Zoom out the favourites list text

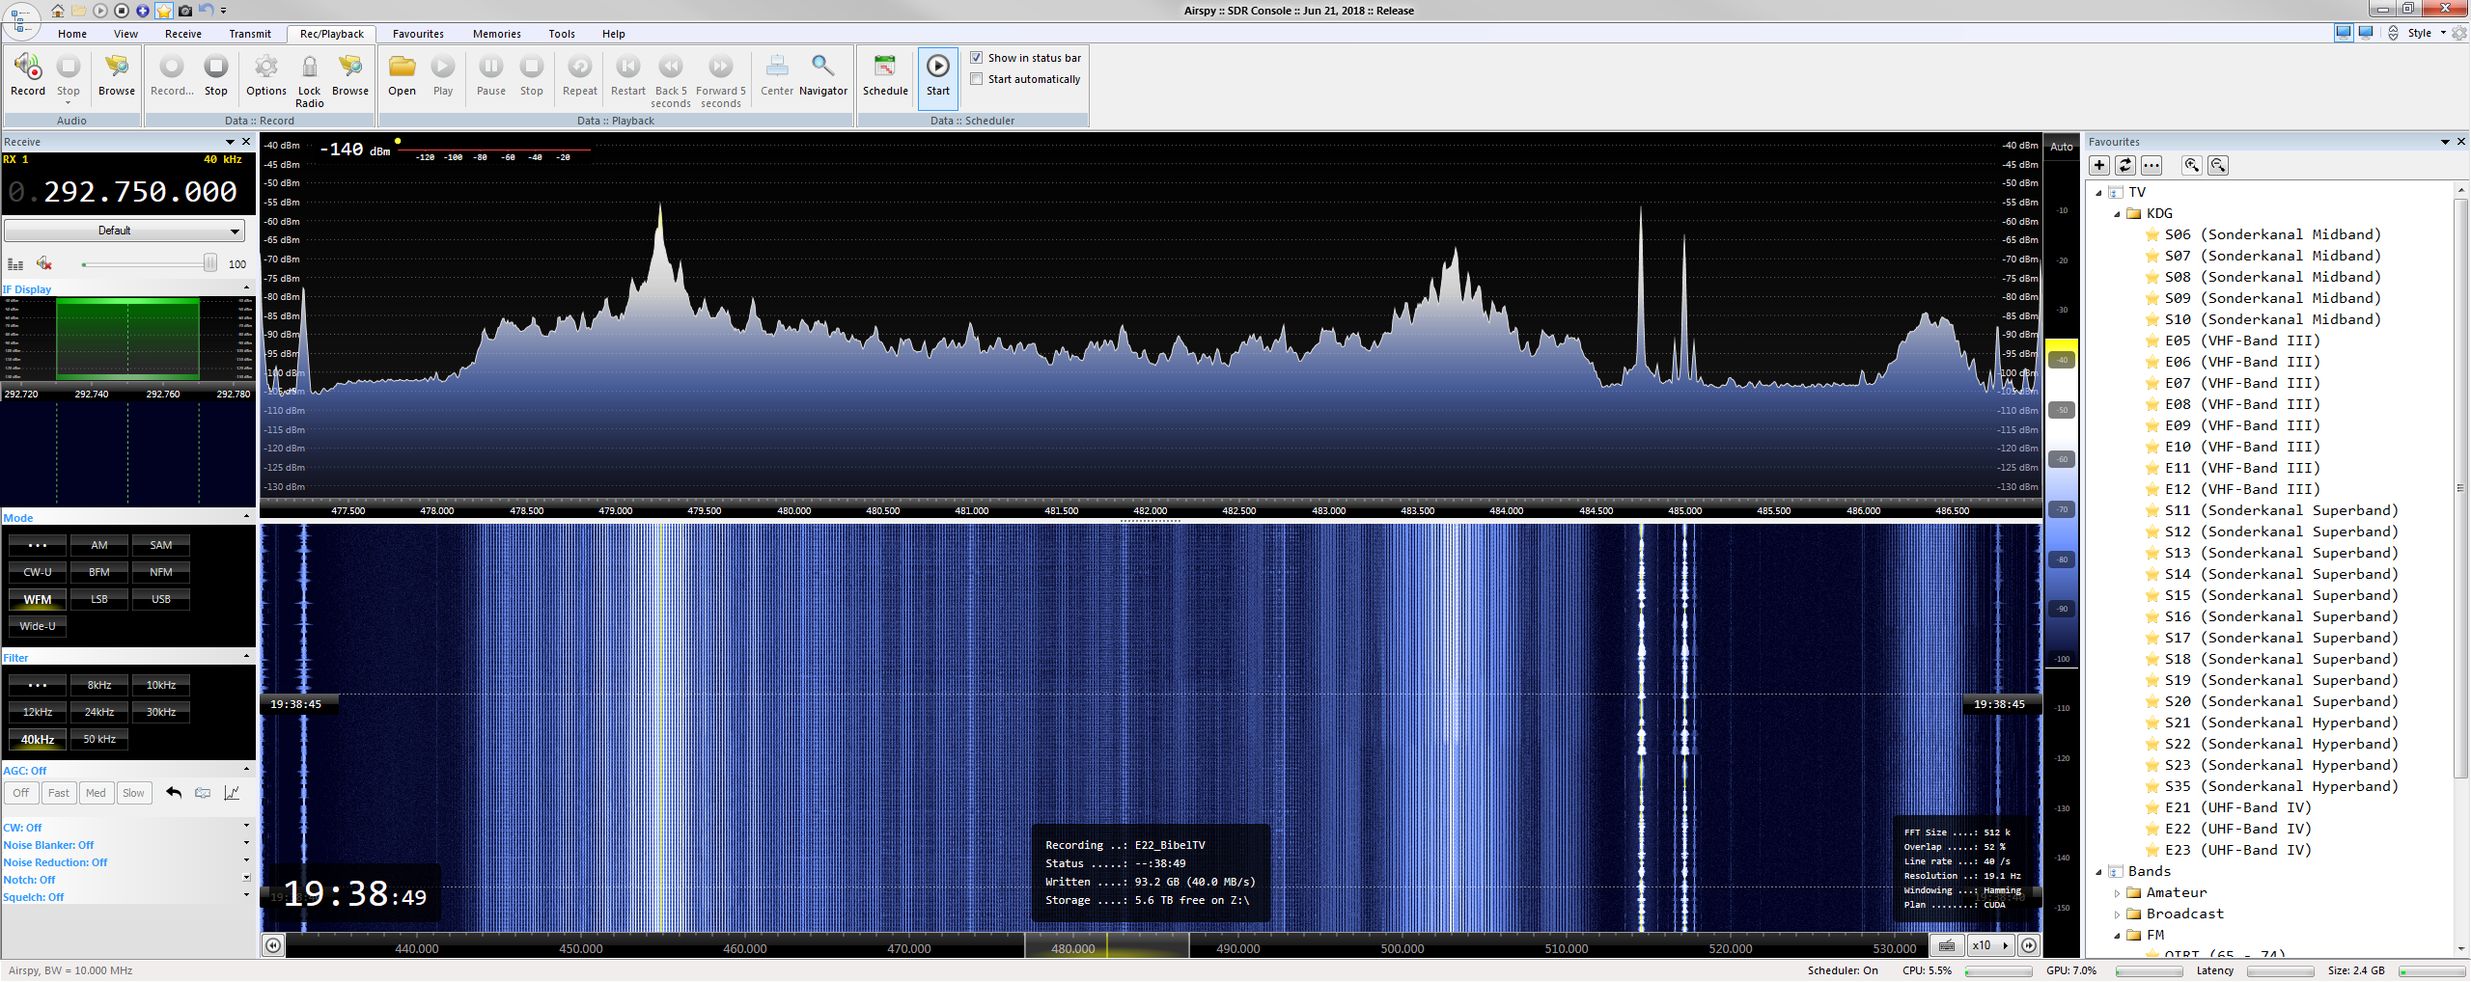pyautogui.click(x=2218, y=165)
